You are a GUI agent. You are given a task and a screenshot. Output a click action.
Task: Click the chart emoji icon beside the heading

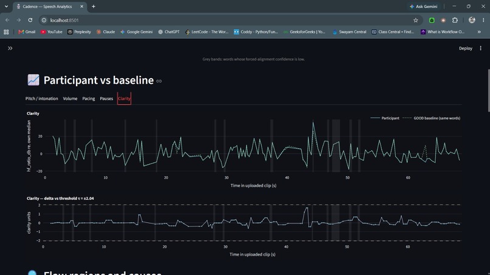pyautogui.click(x=33, y=80)
